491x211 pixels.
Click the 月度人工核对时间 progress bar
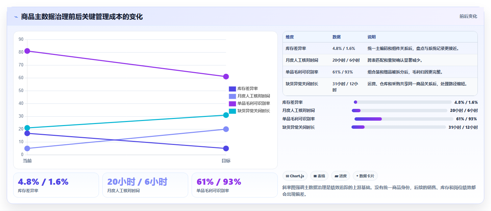coord(399,111)
